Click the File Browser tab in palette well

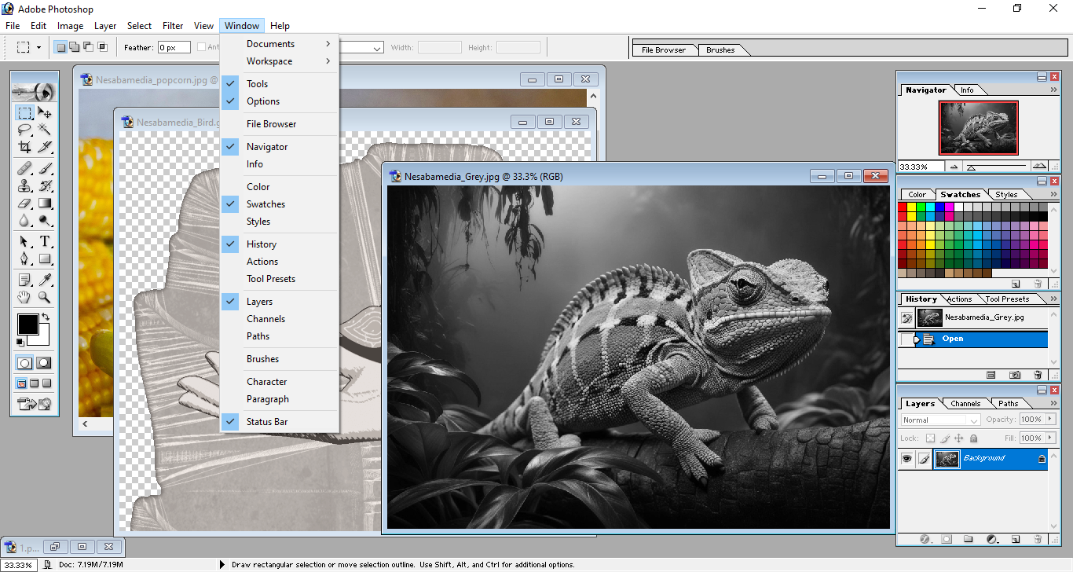point(664,50)
